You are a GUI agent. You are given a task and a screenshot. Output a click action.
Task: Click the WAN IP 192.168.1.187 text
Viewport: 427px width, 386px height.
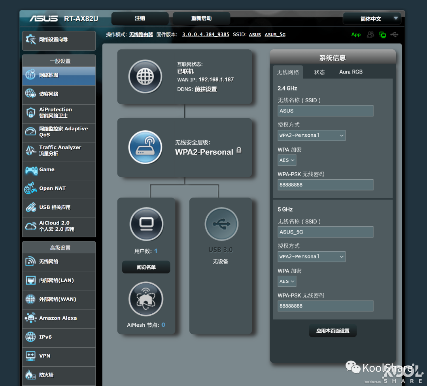[x=216, y=79]
